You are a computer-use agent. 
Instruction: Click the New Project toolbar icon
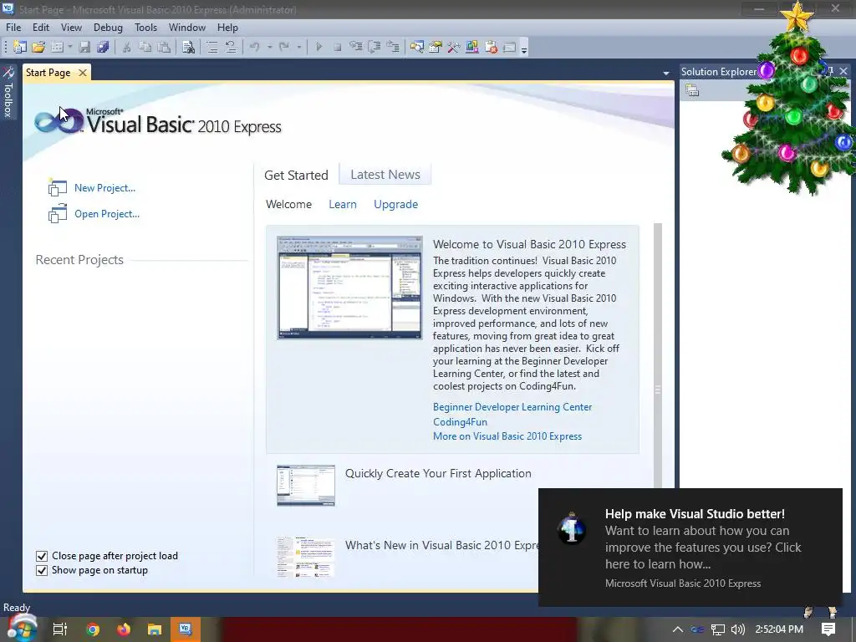[x=20, y=48]
